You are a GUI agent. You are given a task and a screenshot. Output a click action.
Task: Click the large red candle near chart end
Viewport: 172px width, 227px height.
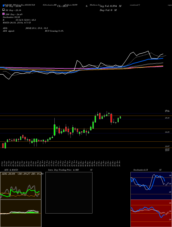coord(111,118)
